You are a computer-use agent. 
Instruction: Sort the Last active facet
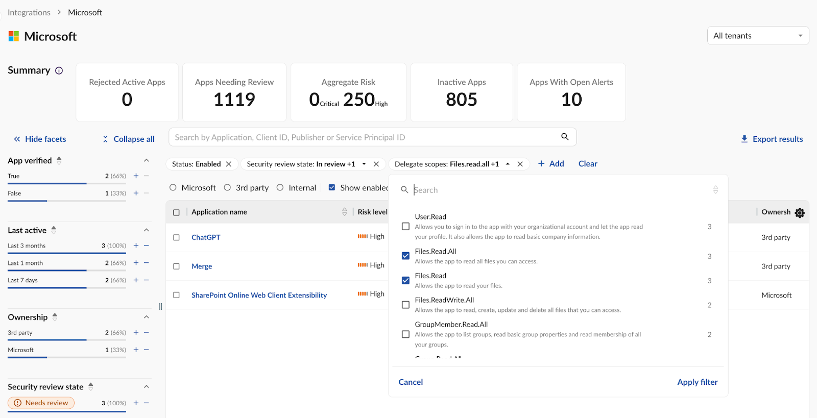coord(54,230)
